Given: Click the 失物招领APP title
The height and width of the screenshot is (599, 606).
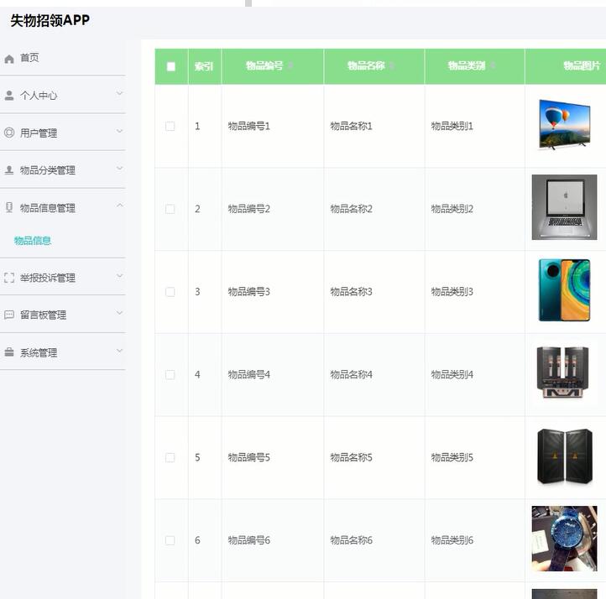Looking at the screenshot, I should click(x=50, y=20).
